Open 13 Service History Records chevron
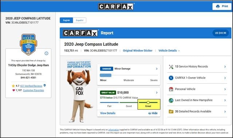 point(225,67)
